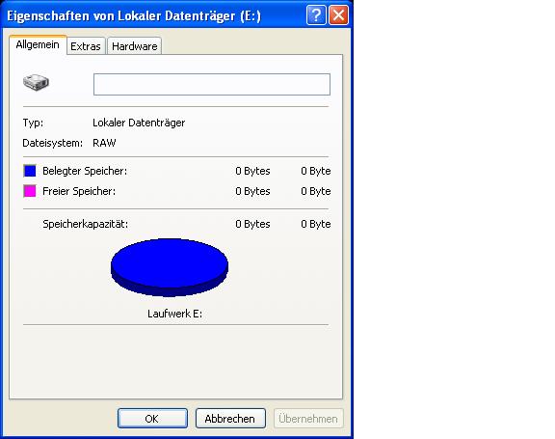Click the 'Typ:' label

click(x=33, y=123)
